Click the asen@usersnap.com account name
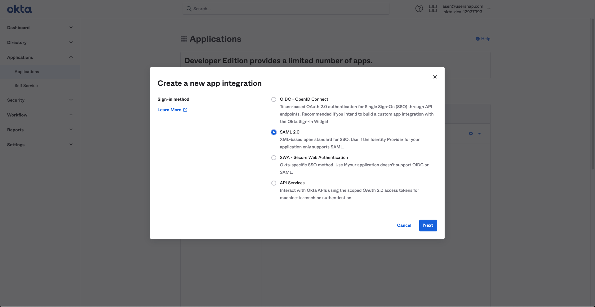This screenshot has height=307, width=595. [x=463, y=6]
